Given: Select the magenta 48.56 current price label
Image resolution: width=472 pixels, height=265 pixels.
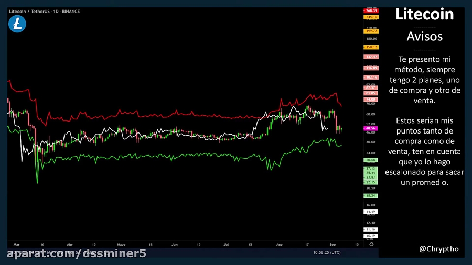Looking at the screenshot, I should pyautogui.click(x=370, y=128).
